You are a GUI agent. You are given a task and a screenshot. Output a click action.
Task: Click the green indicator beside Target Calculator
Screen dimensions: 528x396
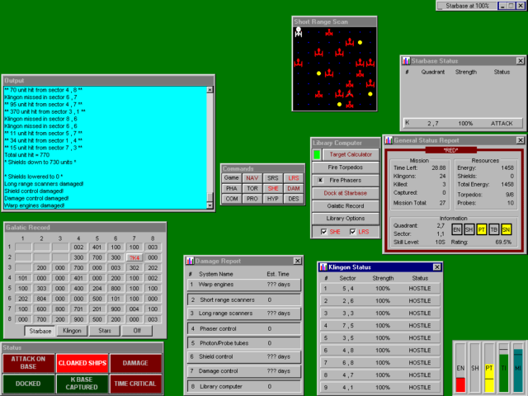(x=317, y=154)
